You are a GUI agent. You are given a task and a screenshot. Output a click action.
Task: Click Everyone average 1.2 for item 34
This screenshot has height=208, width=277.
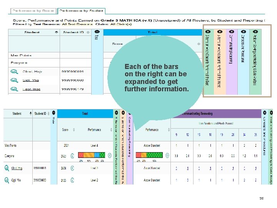[x=244, y=156]
